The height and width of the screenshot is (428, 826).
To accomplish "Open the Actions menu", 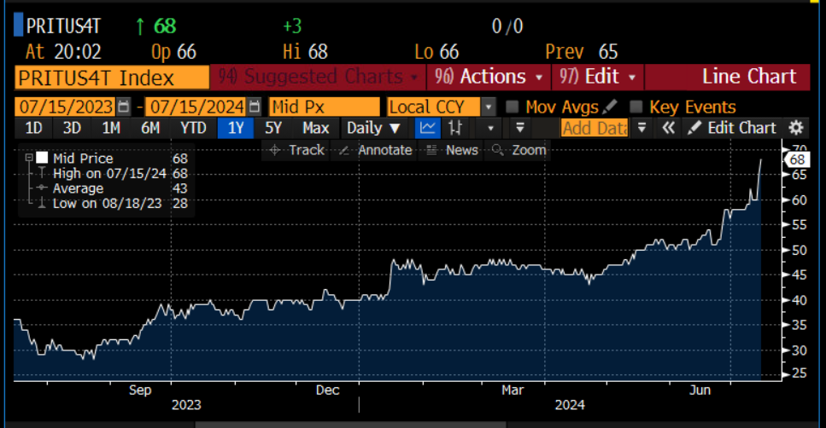I will click(490, 77).
